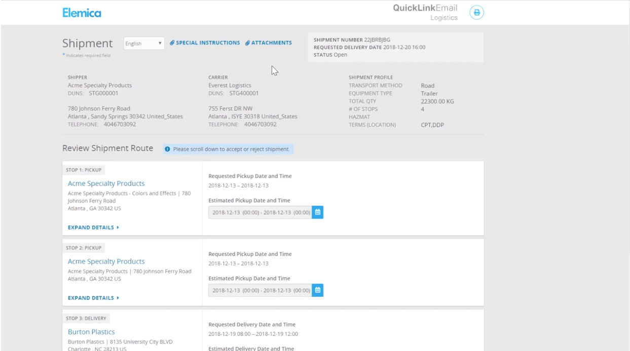The height and width of the screenshot is (351, 630).
Task: Click '# OF STOPS' value 4
Action: (x=423, y=109)
